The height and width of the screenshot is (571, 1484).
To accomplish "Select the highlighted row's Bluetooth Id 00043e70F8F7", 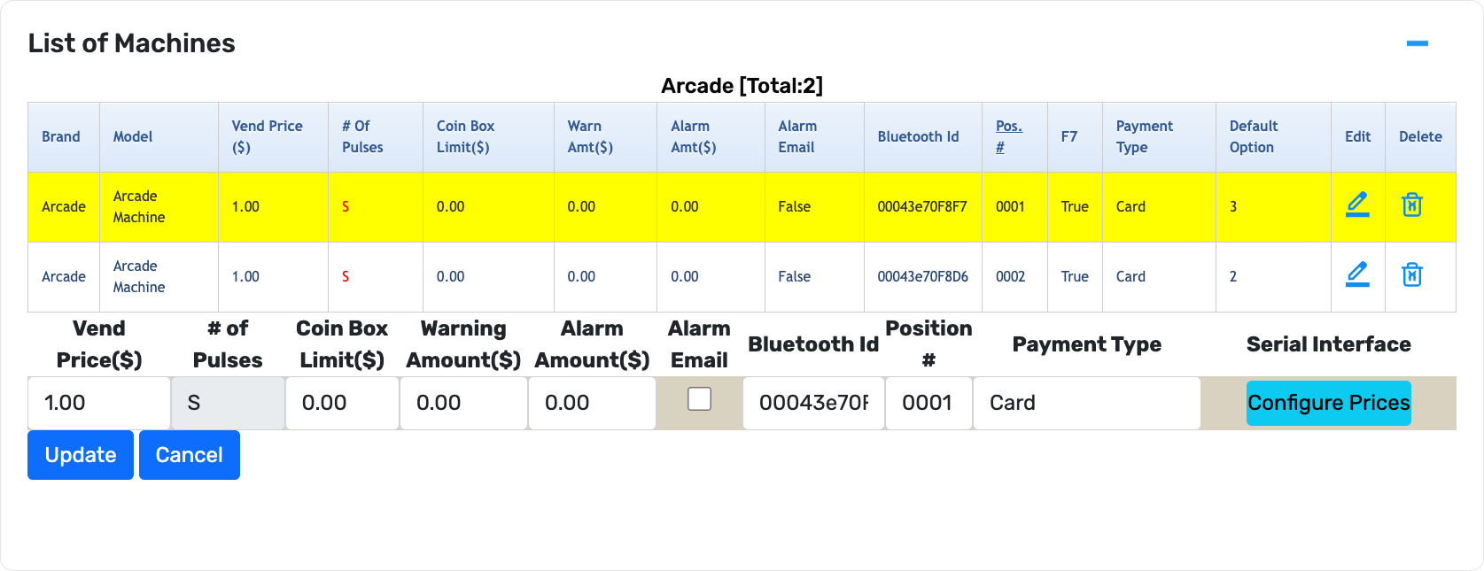I will (922, 206).
